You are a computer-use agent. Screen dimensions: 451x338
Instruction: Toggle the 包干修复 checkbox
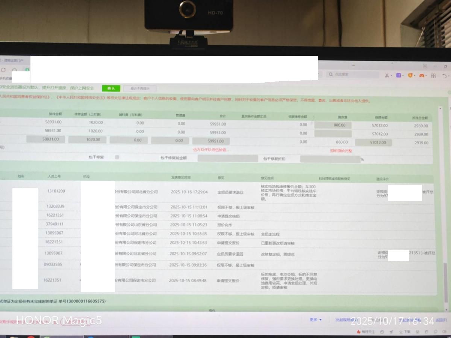[x=117, y=157]
